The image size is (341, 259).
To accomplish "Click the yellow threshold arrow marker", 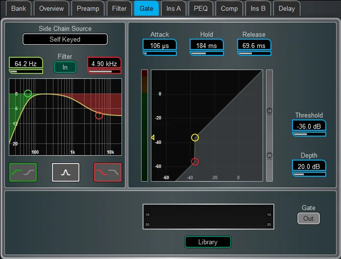I will tap(153, 137).
